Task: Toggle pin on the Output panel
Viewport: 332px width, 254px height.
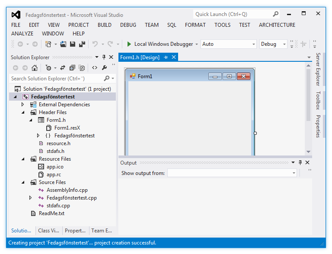Action: click(x=300, y=162)
